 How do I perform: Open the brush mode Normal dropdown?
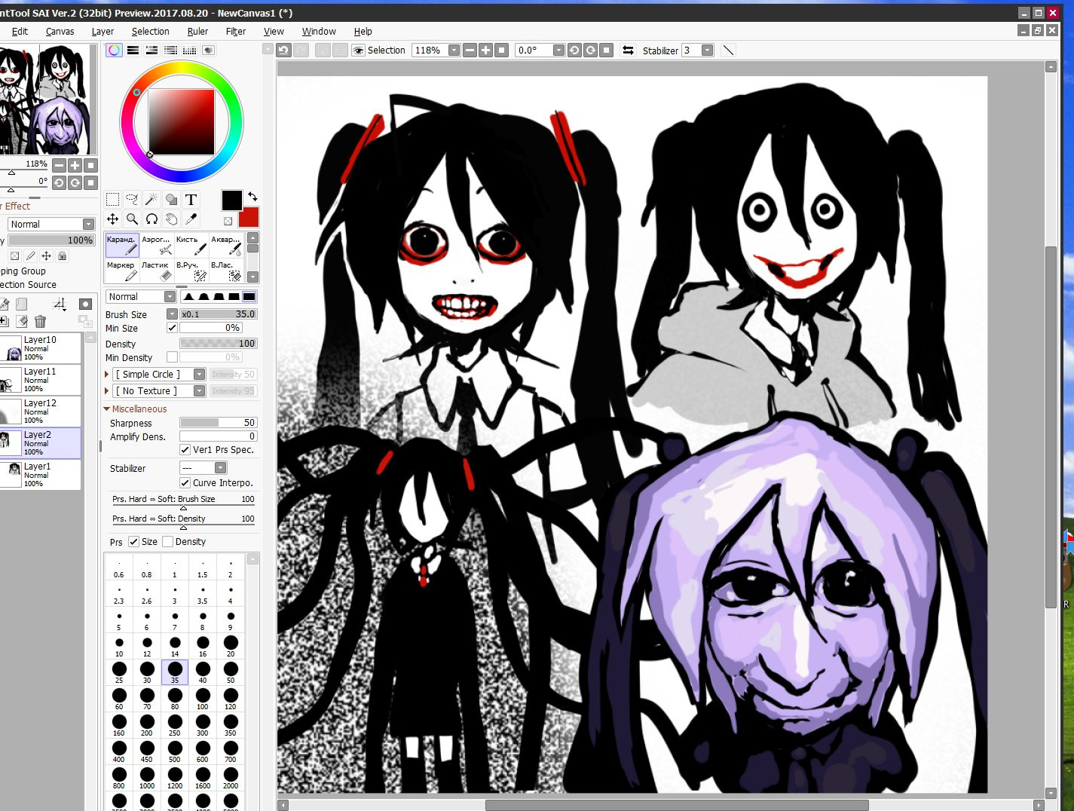tap(170, 296)
